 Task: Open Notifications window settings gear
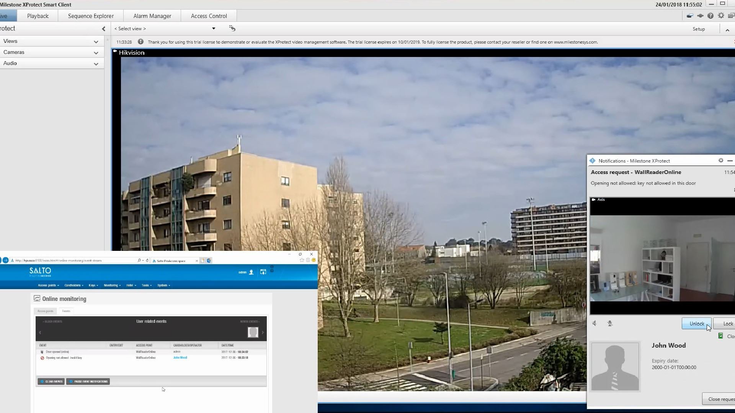coord(720,161)
